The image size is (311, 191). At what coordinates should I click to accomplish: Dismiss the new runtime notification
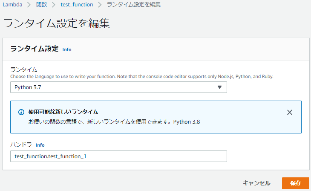point(290,113)
